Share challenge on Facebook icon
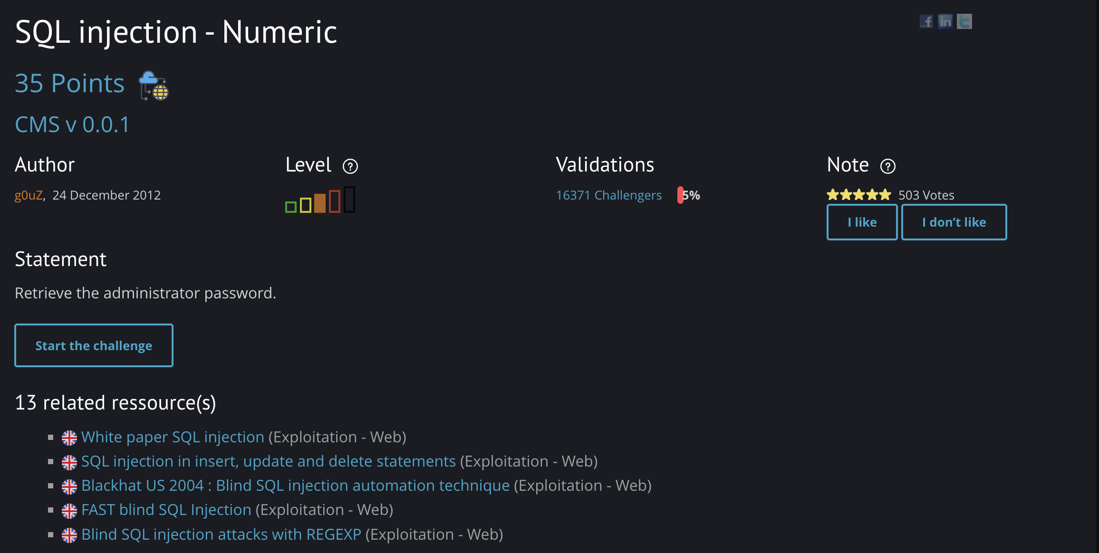The height and width of the screenshot is (553, 1099). pos(926,21)
